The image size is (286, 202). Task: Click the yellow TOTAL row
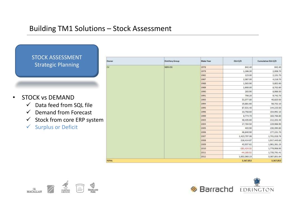click(x=194, y=161)
